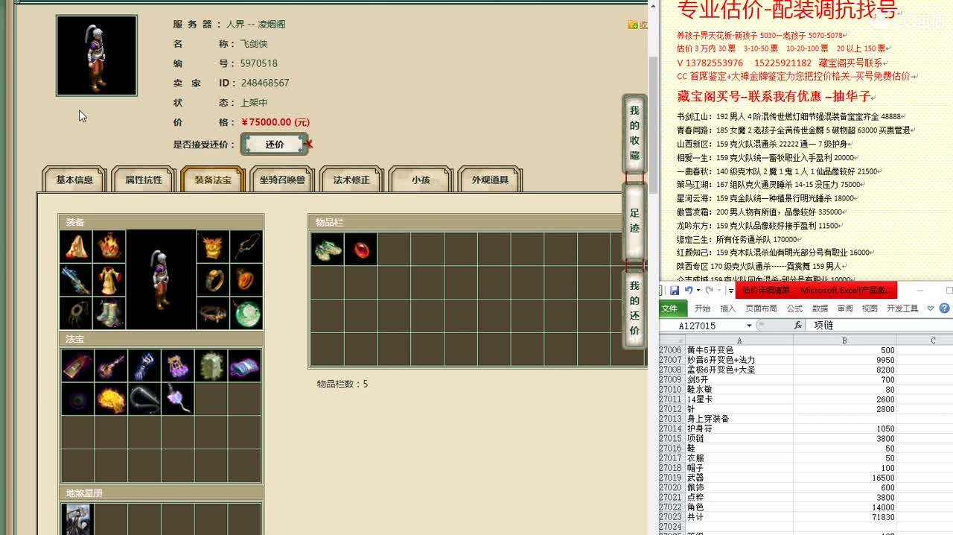Switch to the 法术修正 tab

click(x=351, y=180)
